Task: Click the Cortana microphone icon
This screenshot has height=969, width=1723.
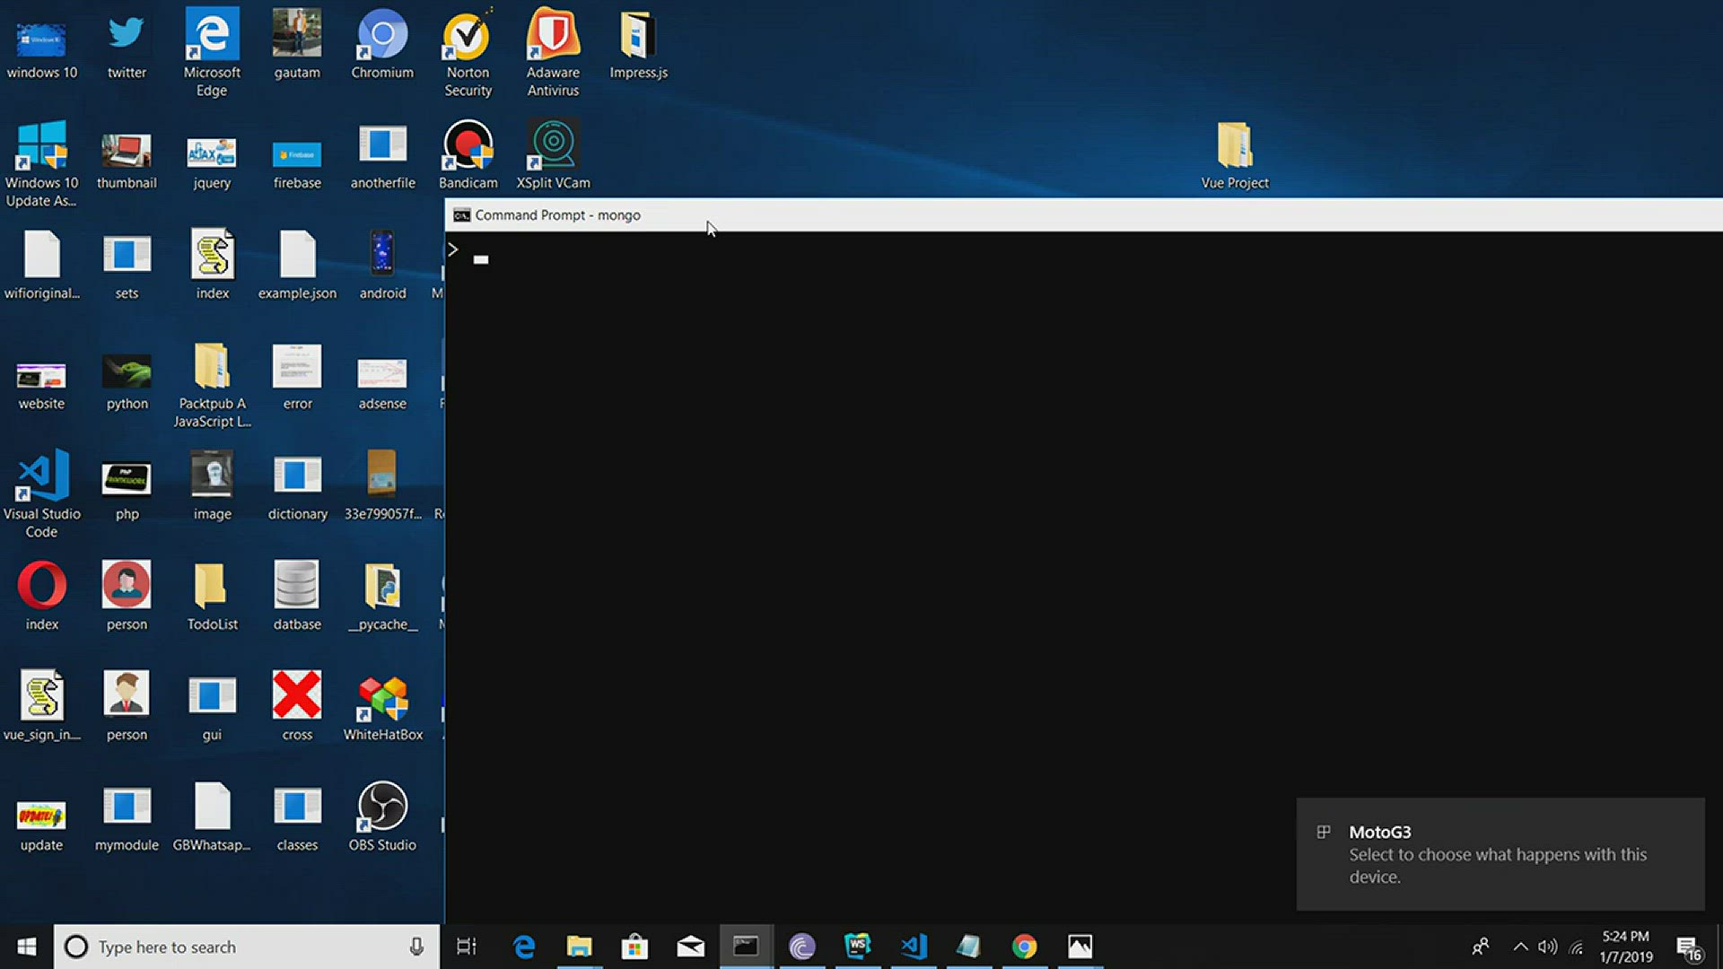Action: tap(416, 947)
